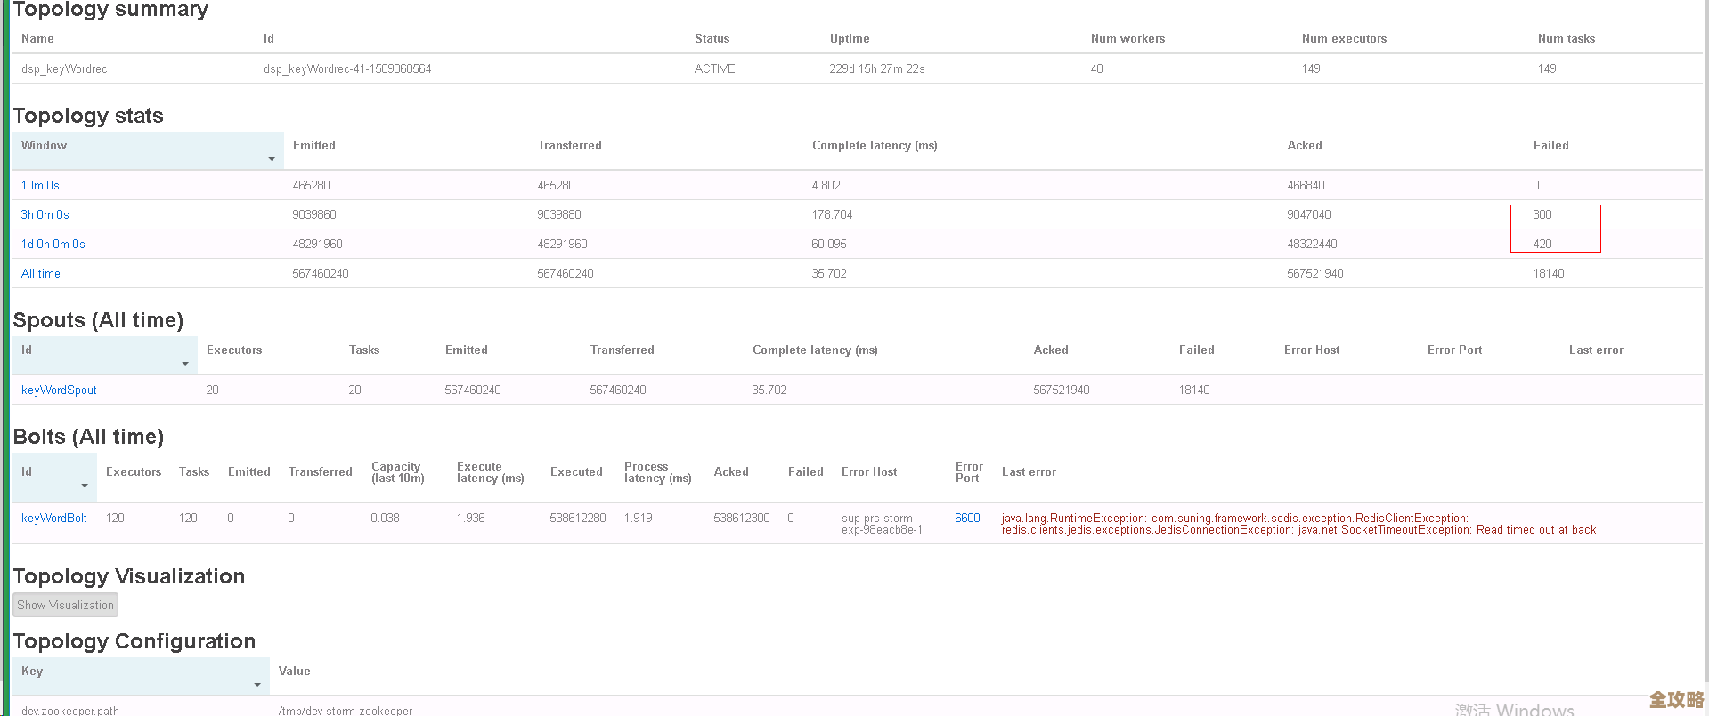Sort Spouts table by Id column arrow

(x=185, y=364)
